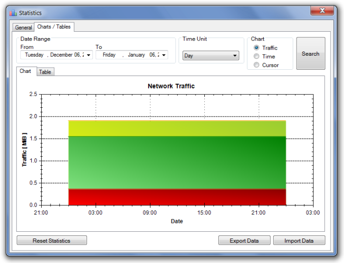This screenshot has width=344, height=263.
Task: Click the red band in the chart
Action: tap(177, 197)
